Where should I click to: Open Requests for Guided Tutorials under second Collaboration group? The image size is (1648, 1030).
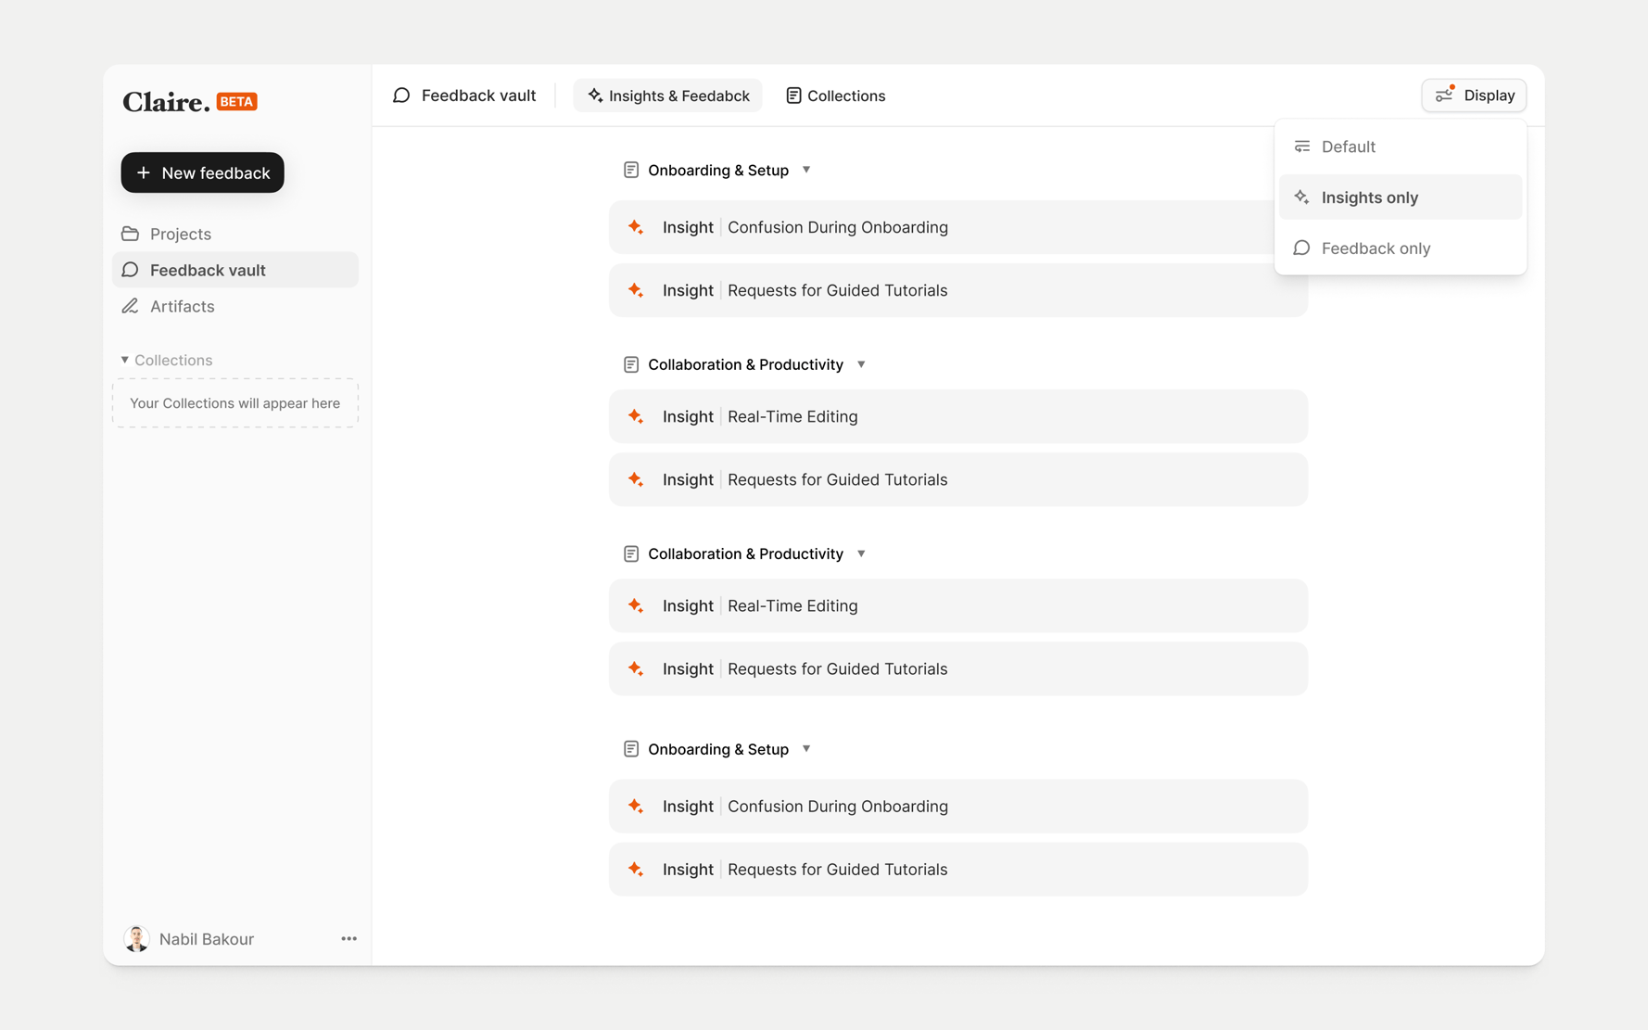(x=958, y=668)
